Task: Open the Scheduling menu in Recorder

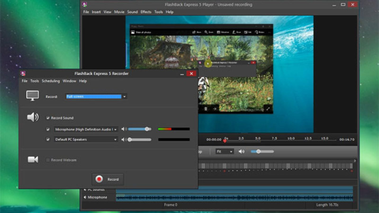Action: pyautogui.click(x=51, y=81)
